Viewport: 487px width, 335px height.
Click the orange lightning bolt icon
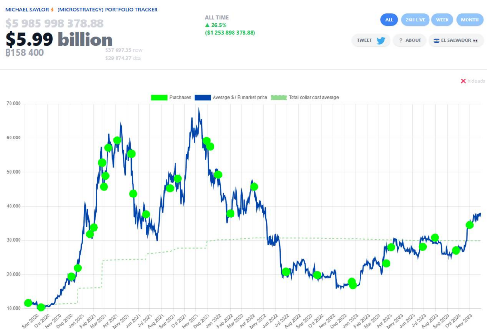pos(52,10)
